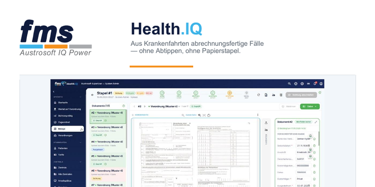Collapse the sidebar with the top chevron
375x187 pixels.
click(x=53, y=92)
